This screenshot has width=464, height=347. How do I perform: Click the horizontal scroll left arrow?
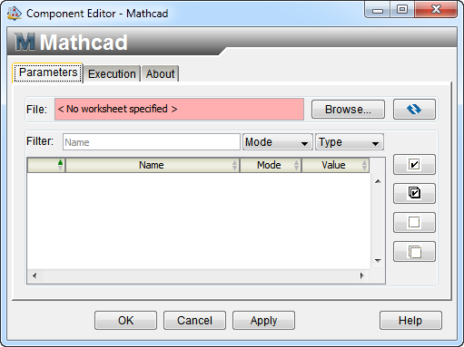(x=35, y=275)
